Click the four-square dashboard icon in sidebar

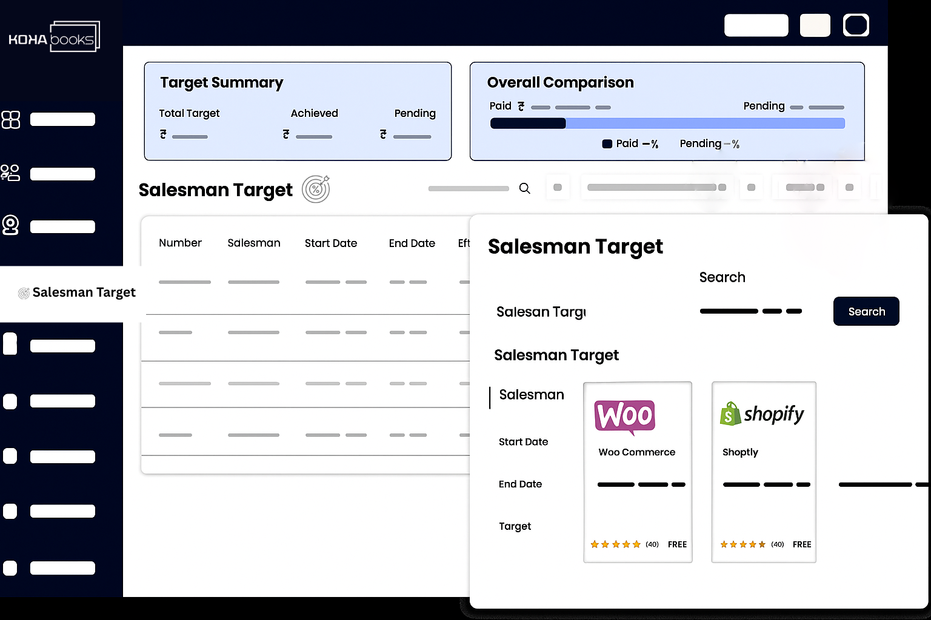coord(11,119)
